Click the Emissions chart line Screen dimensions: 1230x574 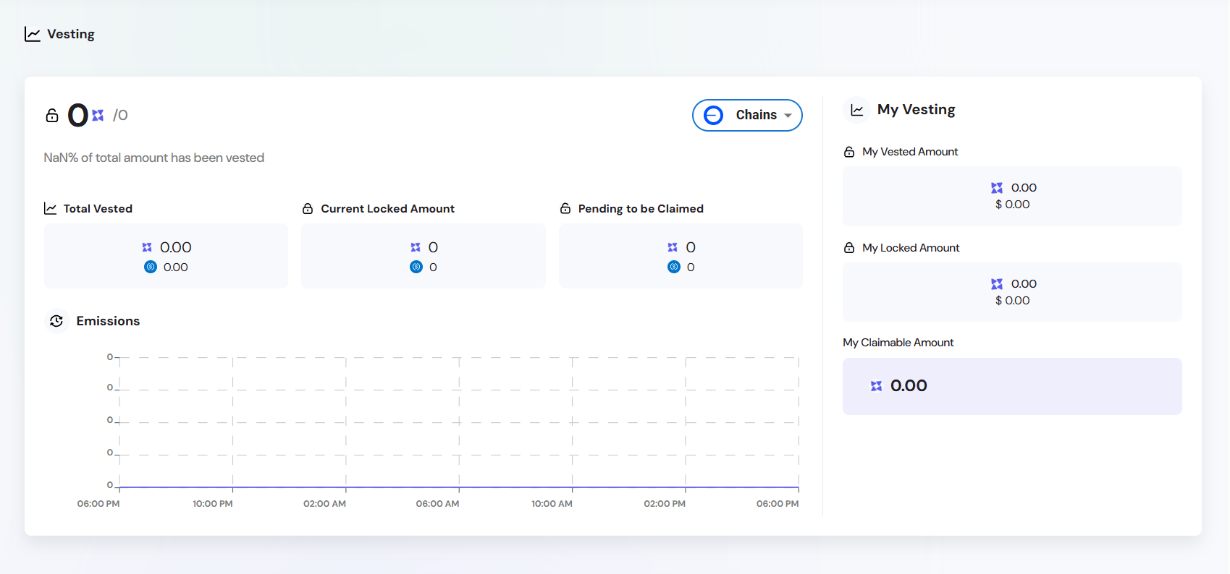click(459, 487)
